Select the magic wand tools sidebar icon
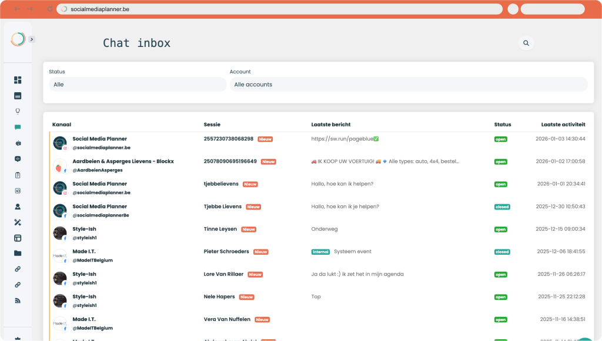 pos(18,222)
